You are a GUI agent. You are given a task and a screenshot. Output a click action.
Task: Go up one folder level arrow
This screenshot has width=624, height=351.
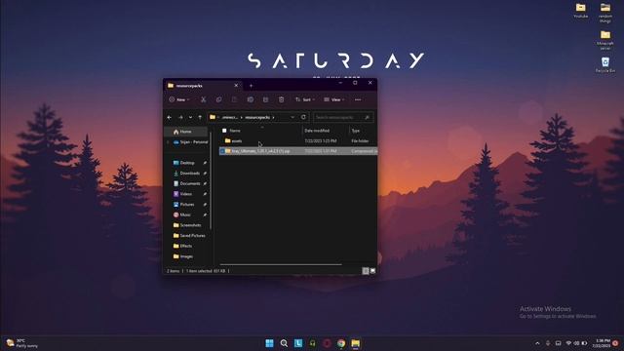click(x=200, y=117)
